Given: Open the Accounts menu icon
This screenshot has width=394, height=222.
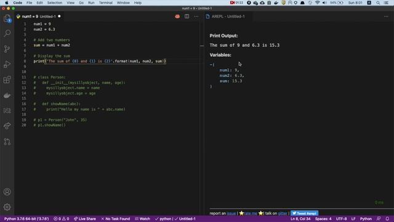Looking at the screenshot, I should coord(7,192).
